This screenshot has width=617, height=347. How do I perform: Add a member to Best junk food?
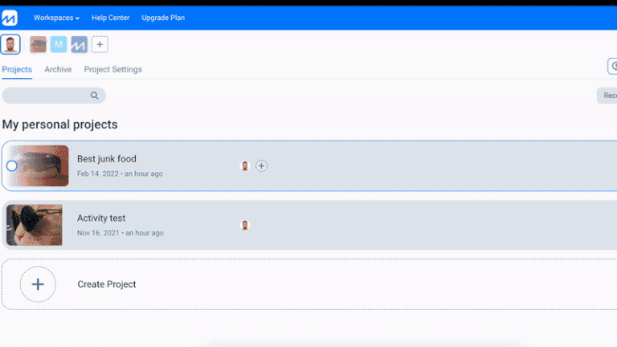[261, 165]
